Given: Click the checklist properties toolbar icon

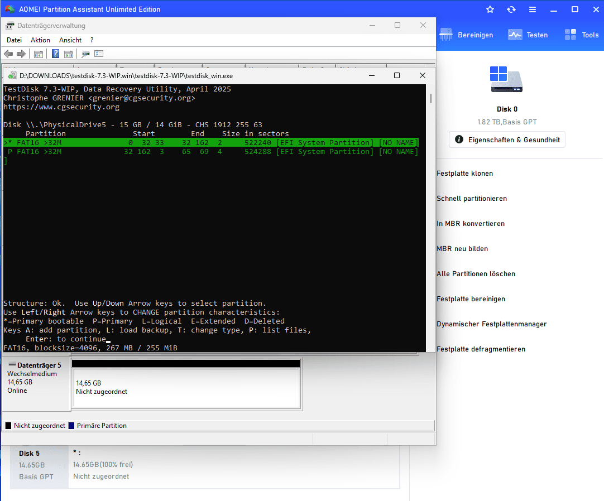Looking at the screenshot, I should [x=99, y=54].
